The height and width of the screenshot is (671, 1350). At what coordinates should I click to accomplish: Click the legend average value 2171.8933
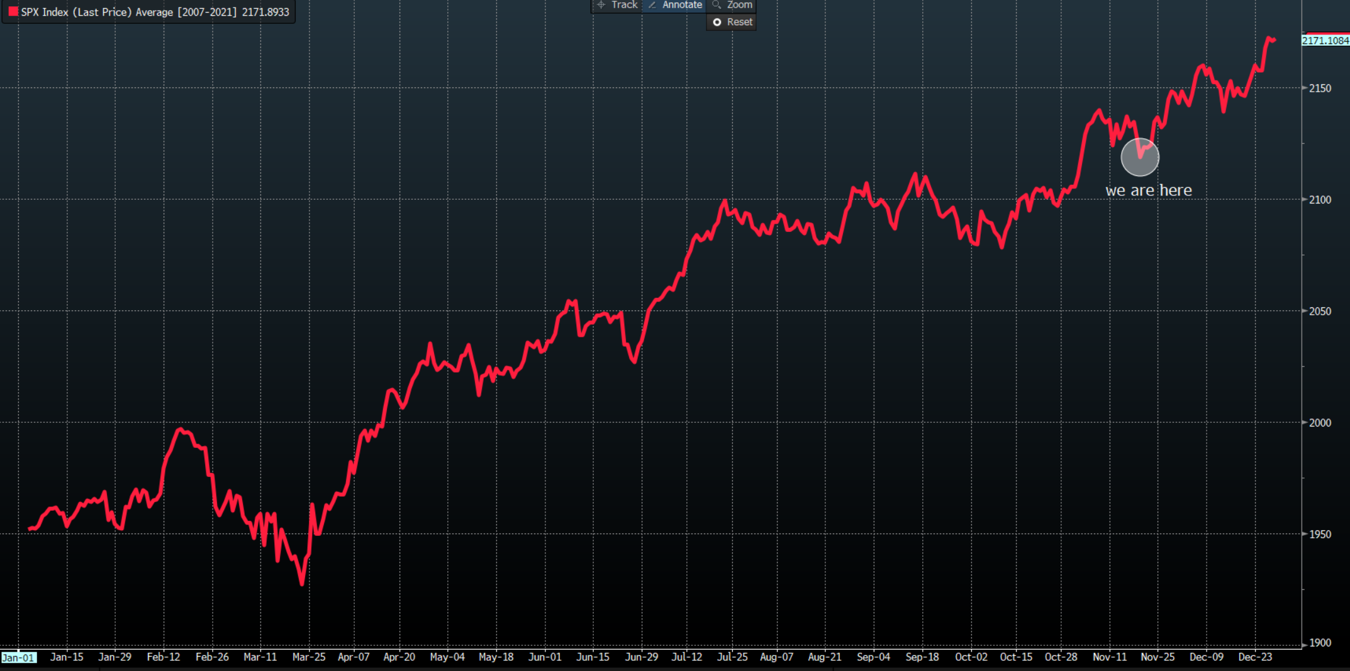(x=265, y=12)
